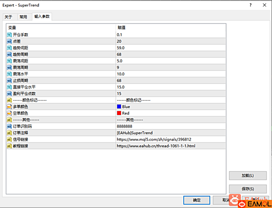Select the string icon beside 订单注释
This screenshot has height=208, width=272.
[x=9, y=133]
